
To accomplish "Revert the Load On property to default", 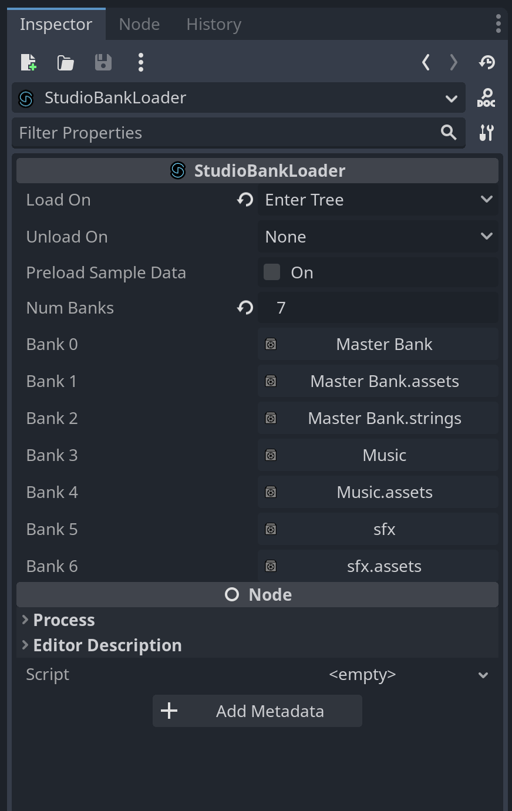I will pyautogui.click(x=244, y=200).
